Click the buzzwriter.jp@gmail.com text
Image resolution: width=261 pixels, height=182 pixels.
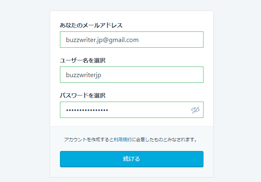[102, 40]
